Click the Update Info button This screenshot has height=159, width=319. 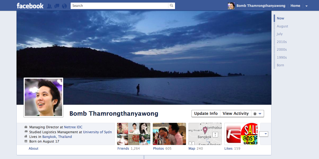206,113
